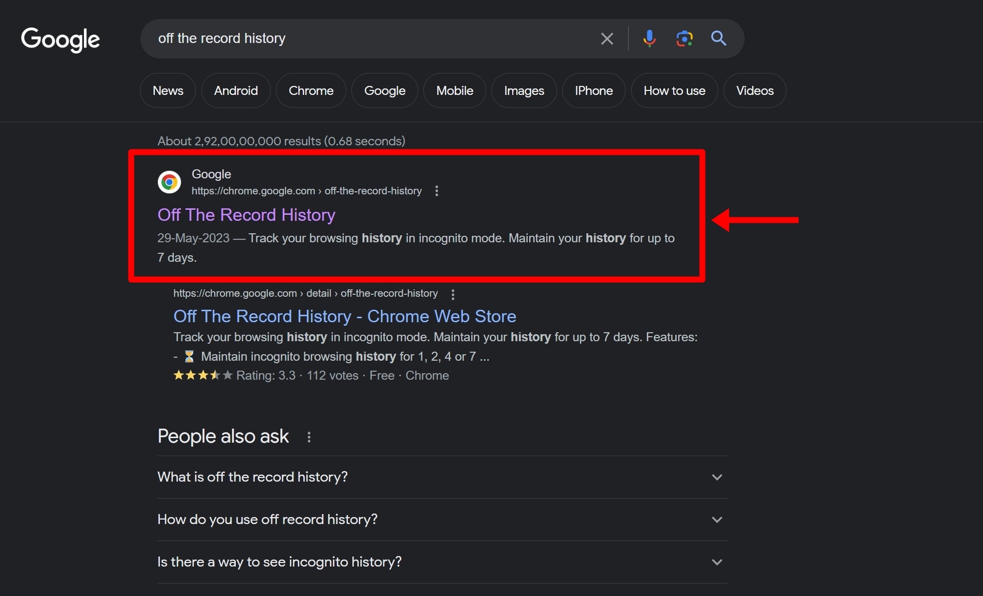
Task: Open Off The Record History - Chrome Web Store
Action: click(x=344, y=316)
